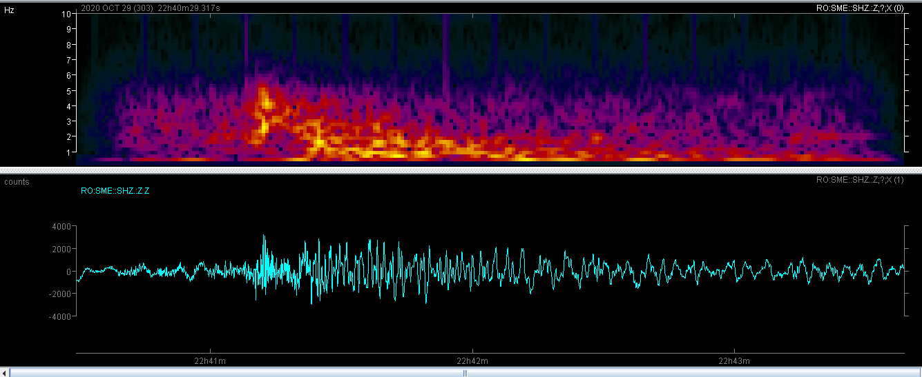Click the 22h41m time axis label
This screenshot has height=377, width=922.
[x=210, y=360]
